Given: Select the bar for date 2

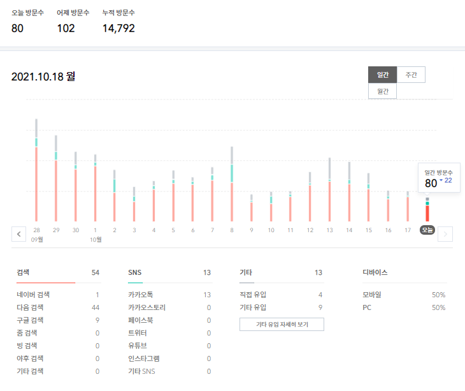Looking at the screenshot, I should click(115, 196).
